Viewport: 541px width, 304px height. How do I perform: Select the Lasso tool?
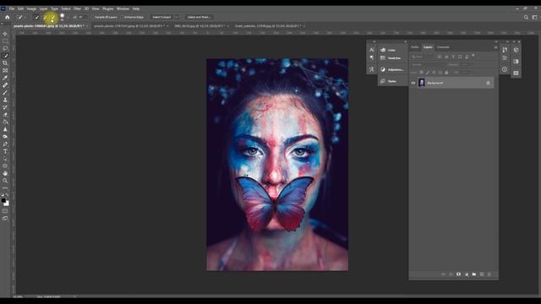point(5,48)
